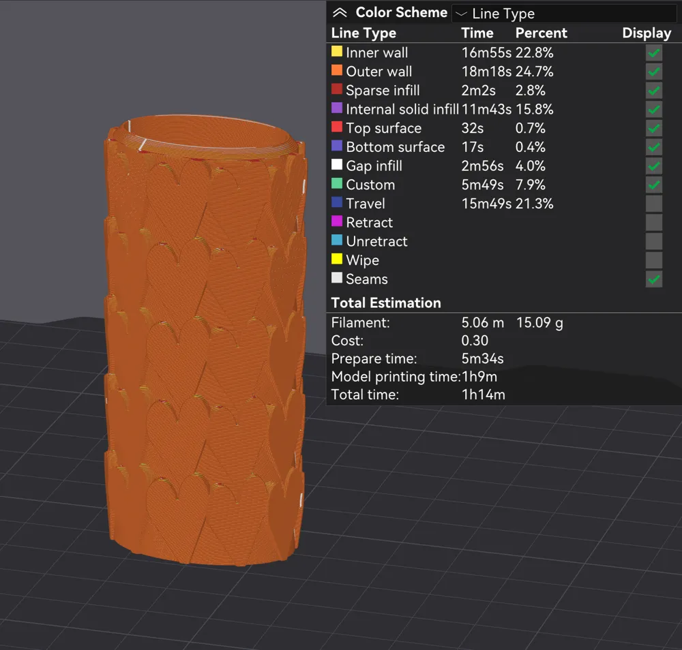Click the 5m34s prepare time value
The height and width of the screenshot is (650, 682).
pyautogui.click(x=482, y=359)
